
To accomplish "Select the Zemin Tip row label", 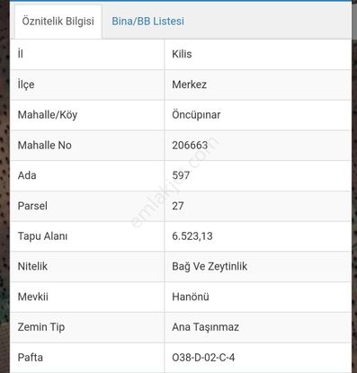I will pyautogui.click(x=41, y=327).
